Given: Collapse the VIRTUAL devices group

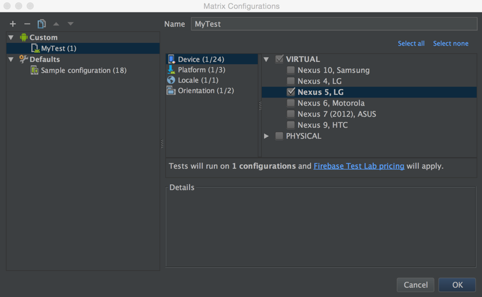Looking at the screenshot, I should pyautogui.click(x=266, y=59).
